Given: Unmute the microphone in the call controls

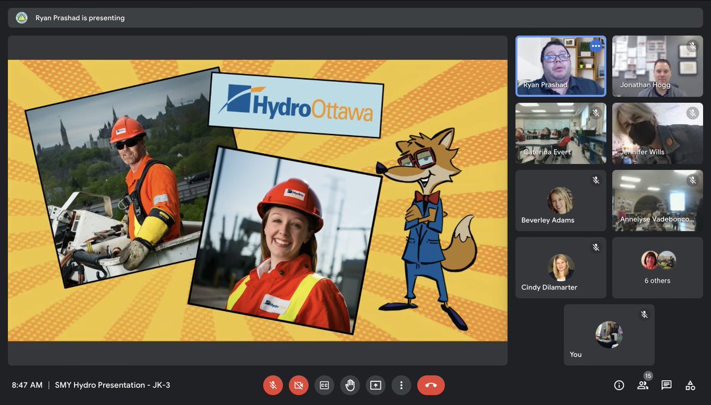Looking at the screenshot, I should tap(273, 385).
